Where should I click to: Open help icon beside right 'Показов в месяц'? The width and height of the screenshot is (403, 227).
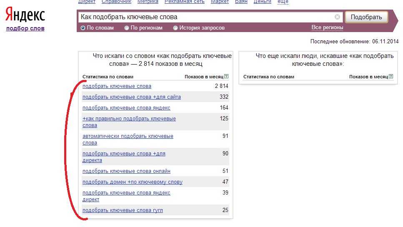click(x=391, y=76)
